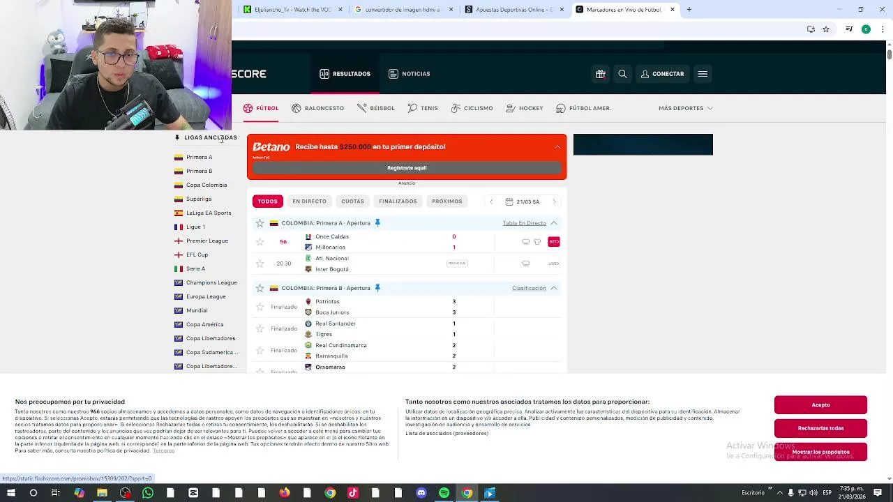893x502 pixels.
Task: Click Mostrar los propósitos button
Action: pos(820,452)
